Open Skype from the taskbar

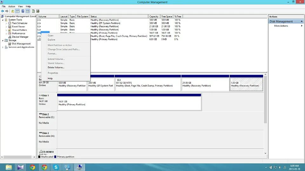pos(56,167)
